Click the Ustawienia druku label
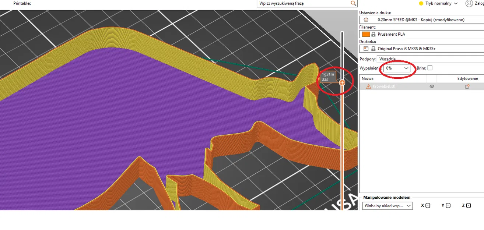 pyautogui.click(x=375, y=13)
